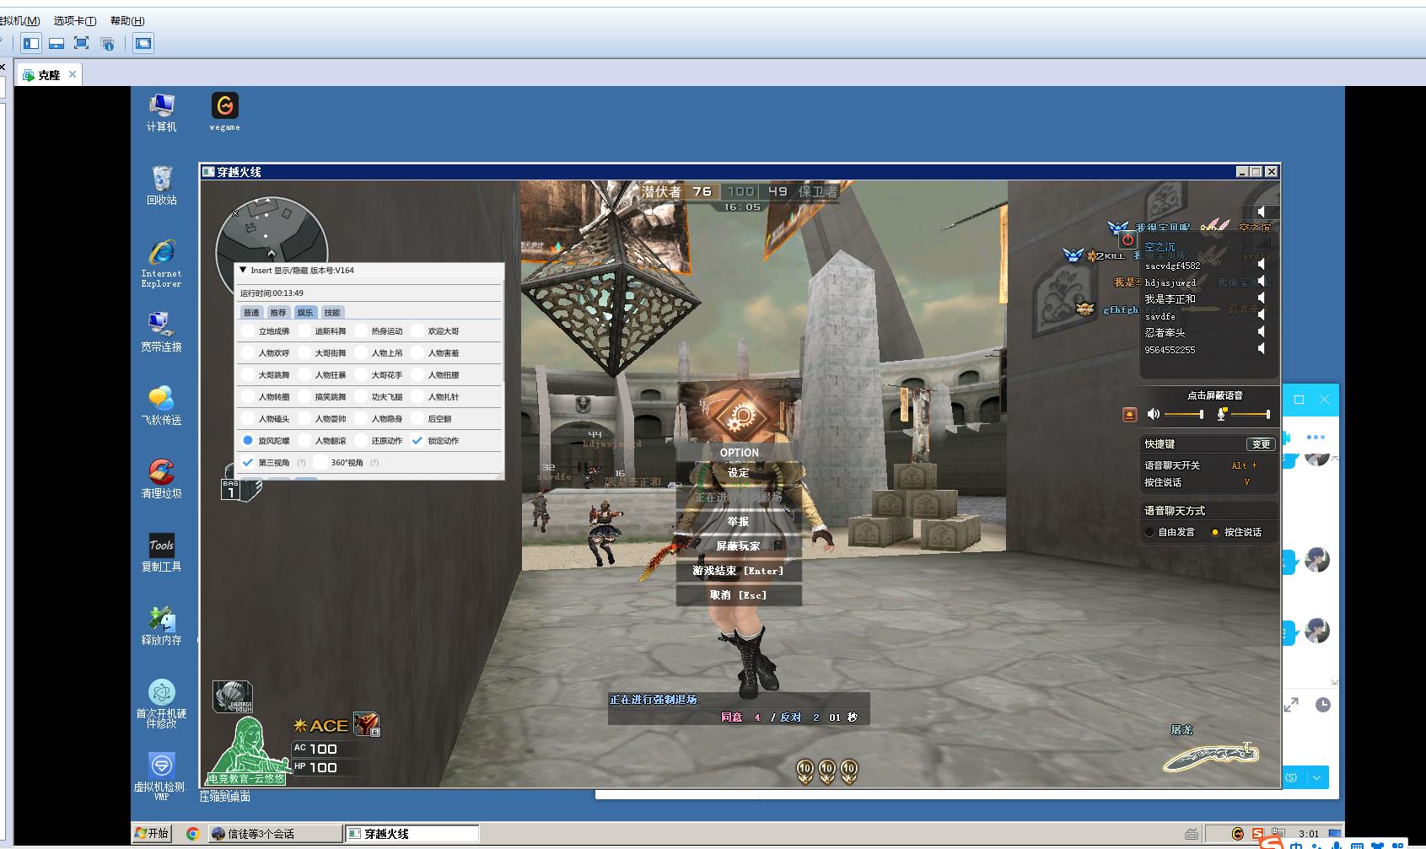Viewport: 1426px width, 849px height.
Task: Click the VMware console view toolbar icon
Action: point(143,43)
